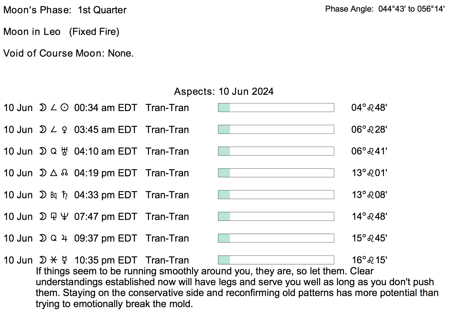Click the Moon crescent in the 00:34 am row
The height and width of the screenshot is (312, 455).
[43, 108]
